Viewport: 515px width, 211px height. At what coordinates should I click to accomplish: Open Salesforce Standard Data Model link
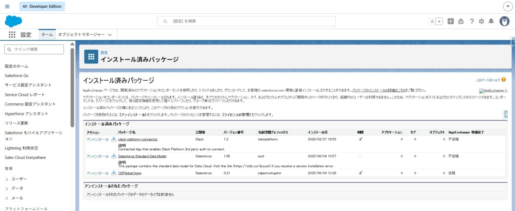142,156
